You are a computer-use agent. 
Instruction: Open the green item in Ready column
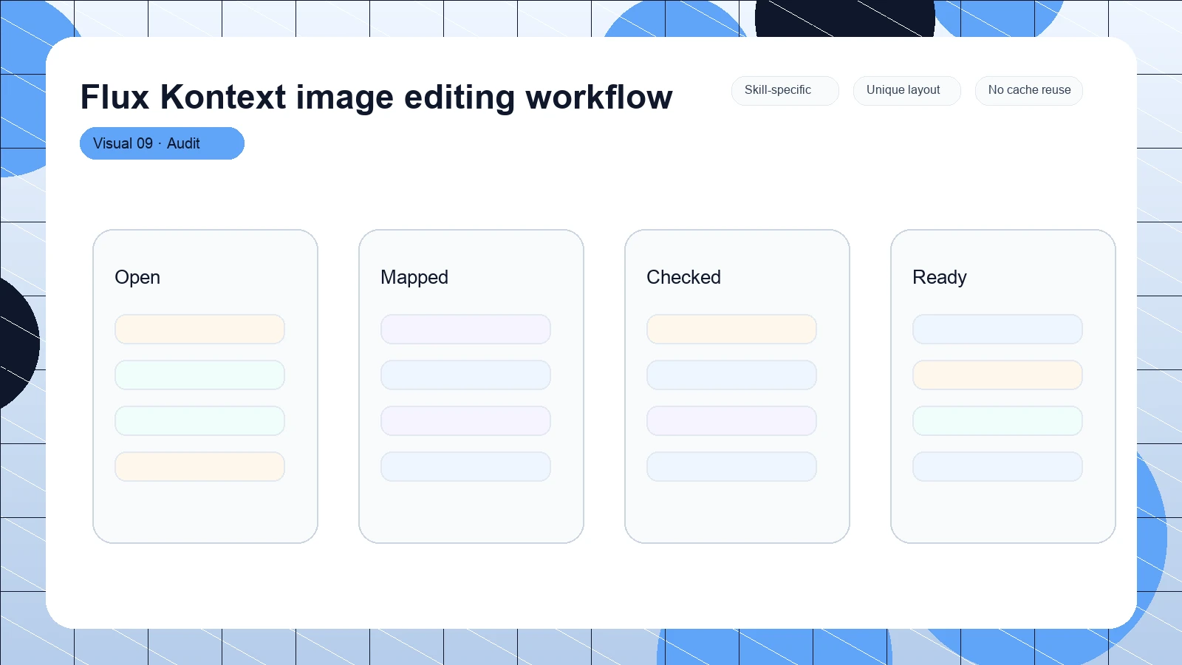(x=997, y=420)
